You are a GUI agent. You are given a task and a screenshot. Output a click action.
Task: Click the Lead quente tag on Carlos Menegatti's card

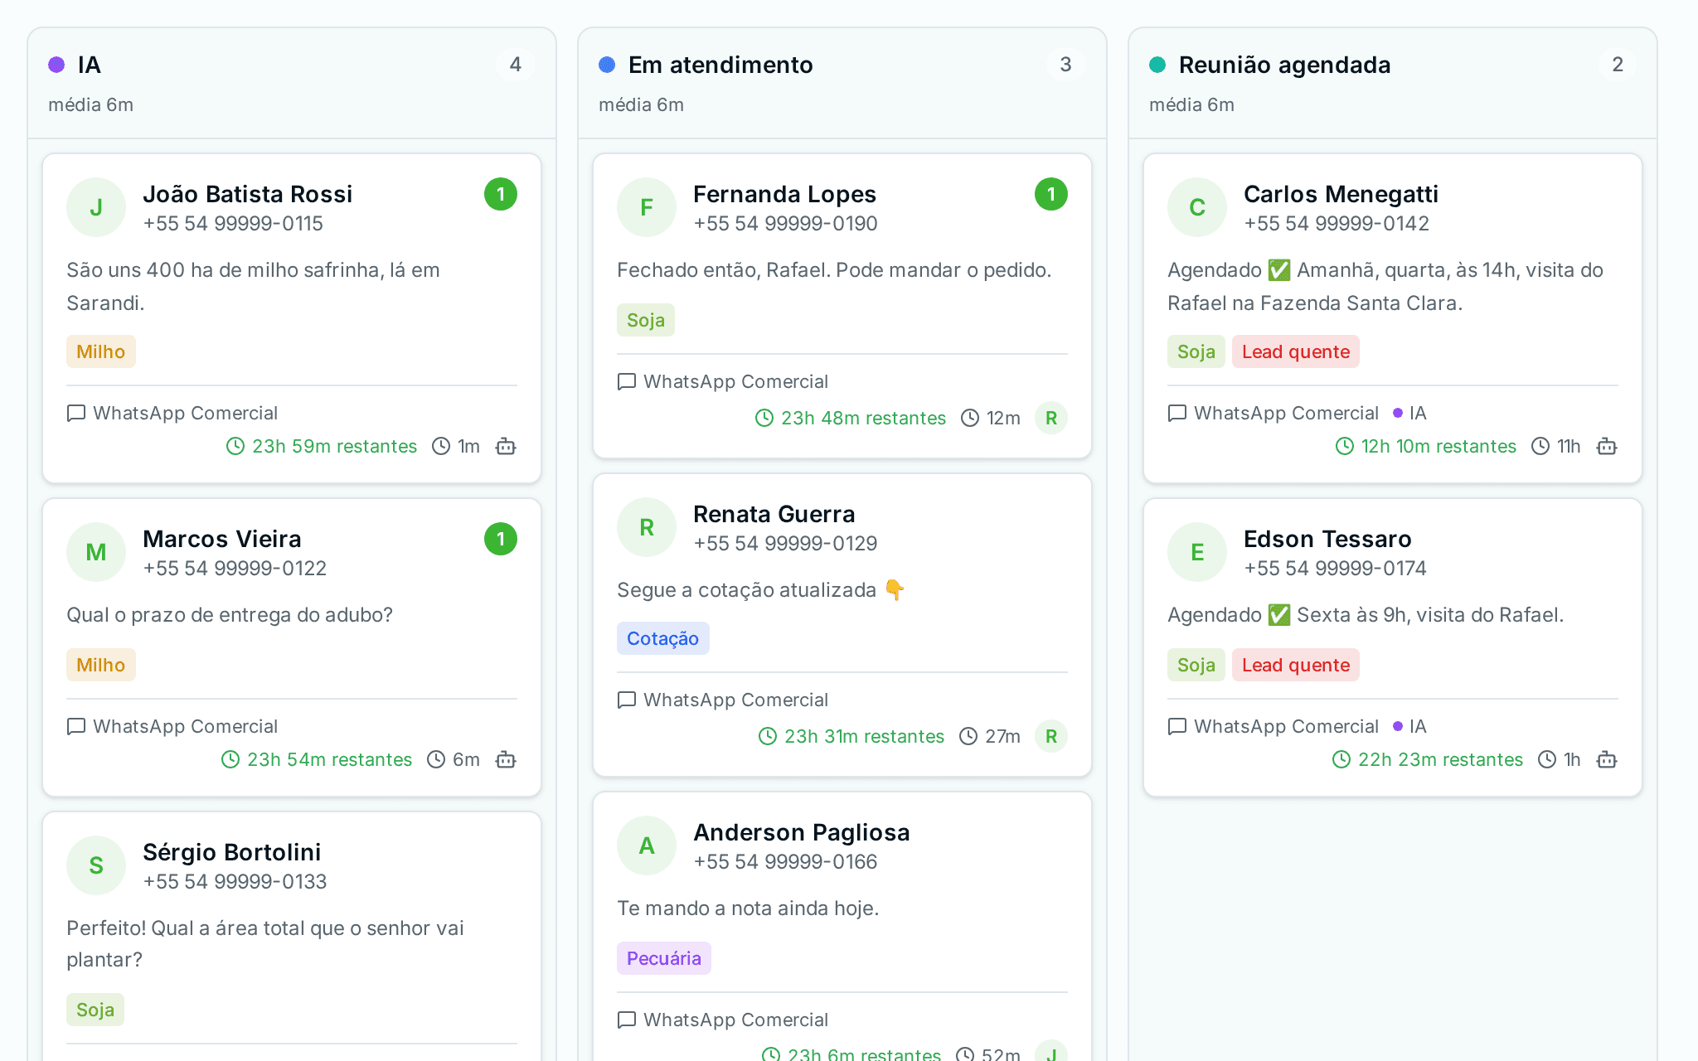(1296, 351)
